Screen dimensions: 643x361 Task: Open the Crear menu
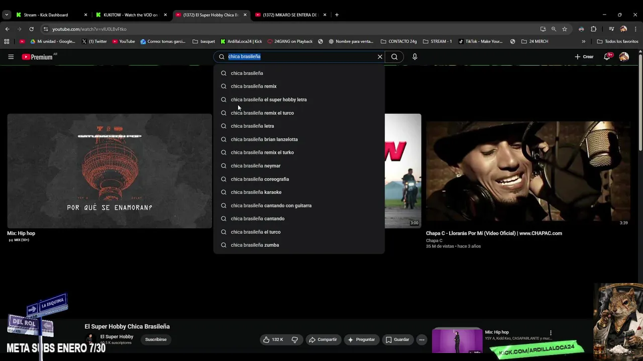584,57
